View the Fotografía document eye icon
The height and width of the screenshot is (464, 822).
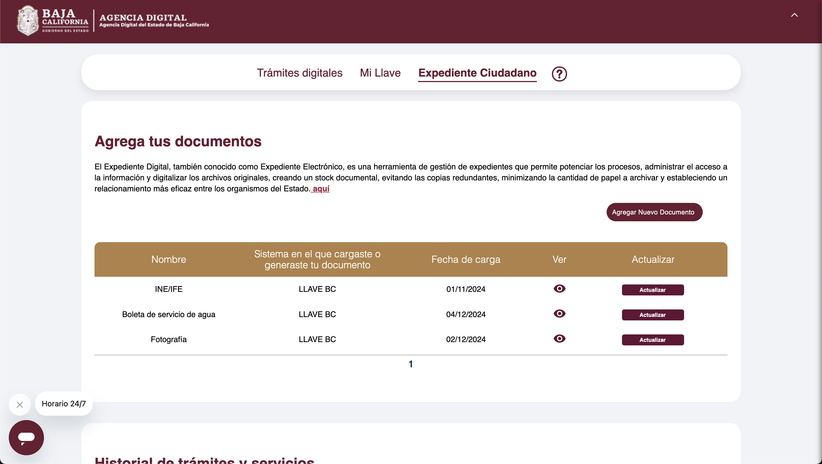pos(559,339)
